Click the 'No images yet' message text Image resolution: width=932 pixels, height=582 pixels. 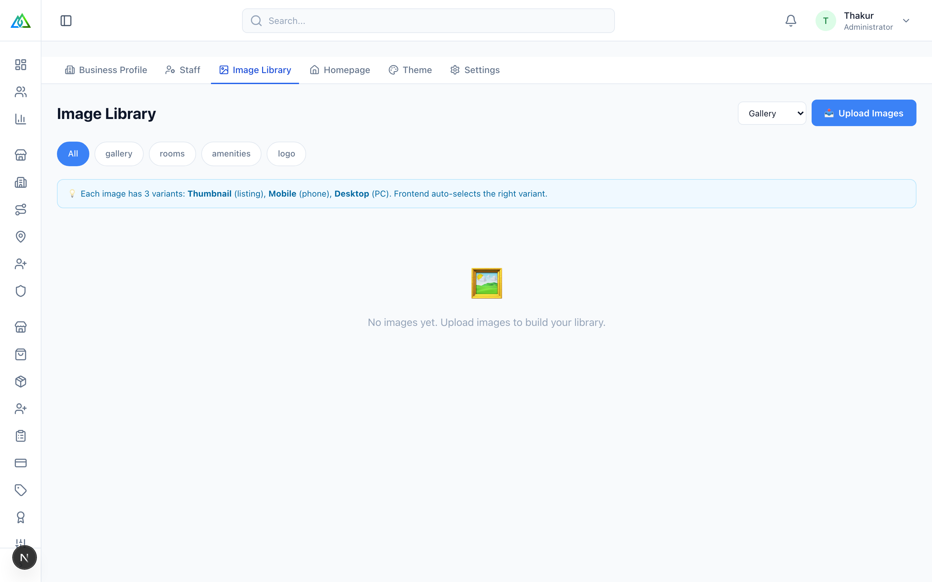click(x=486, y=323)
